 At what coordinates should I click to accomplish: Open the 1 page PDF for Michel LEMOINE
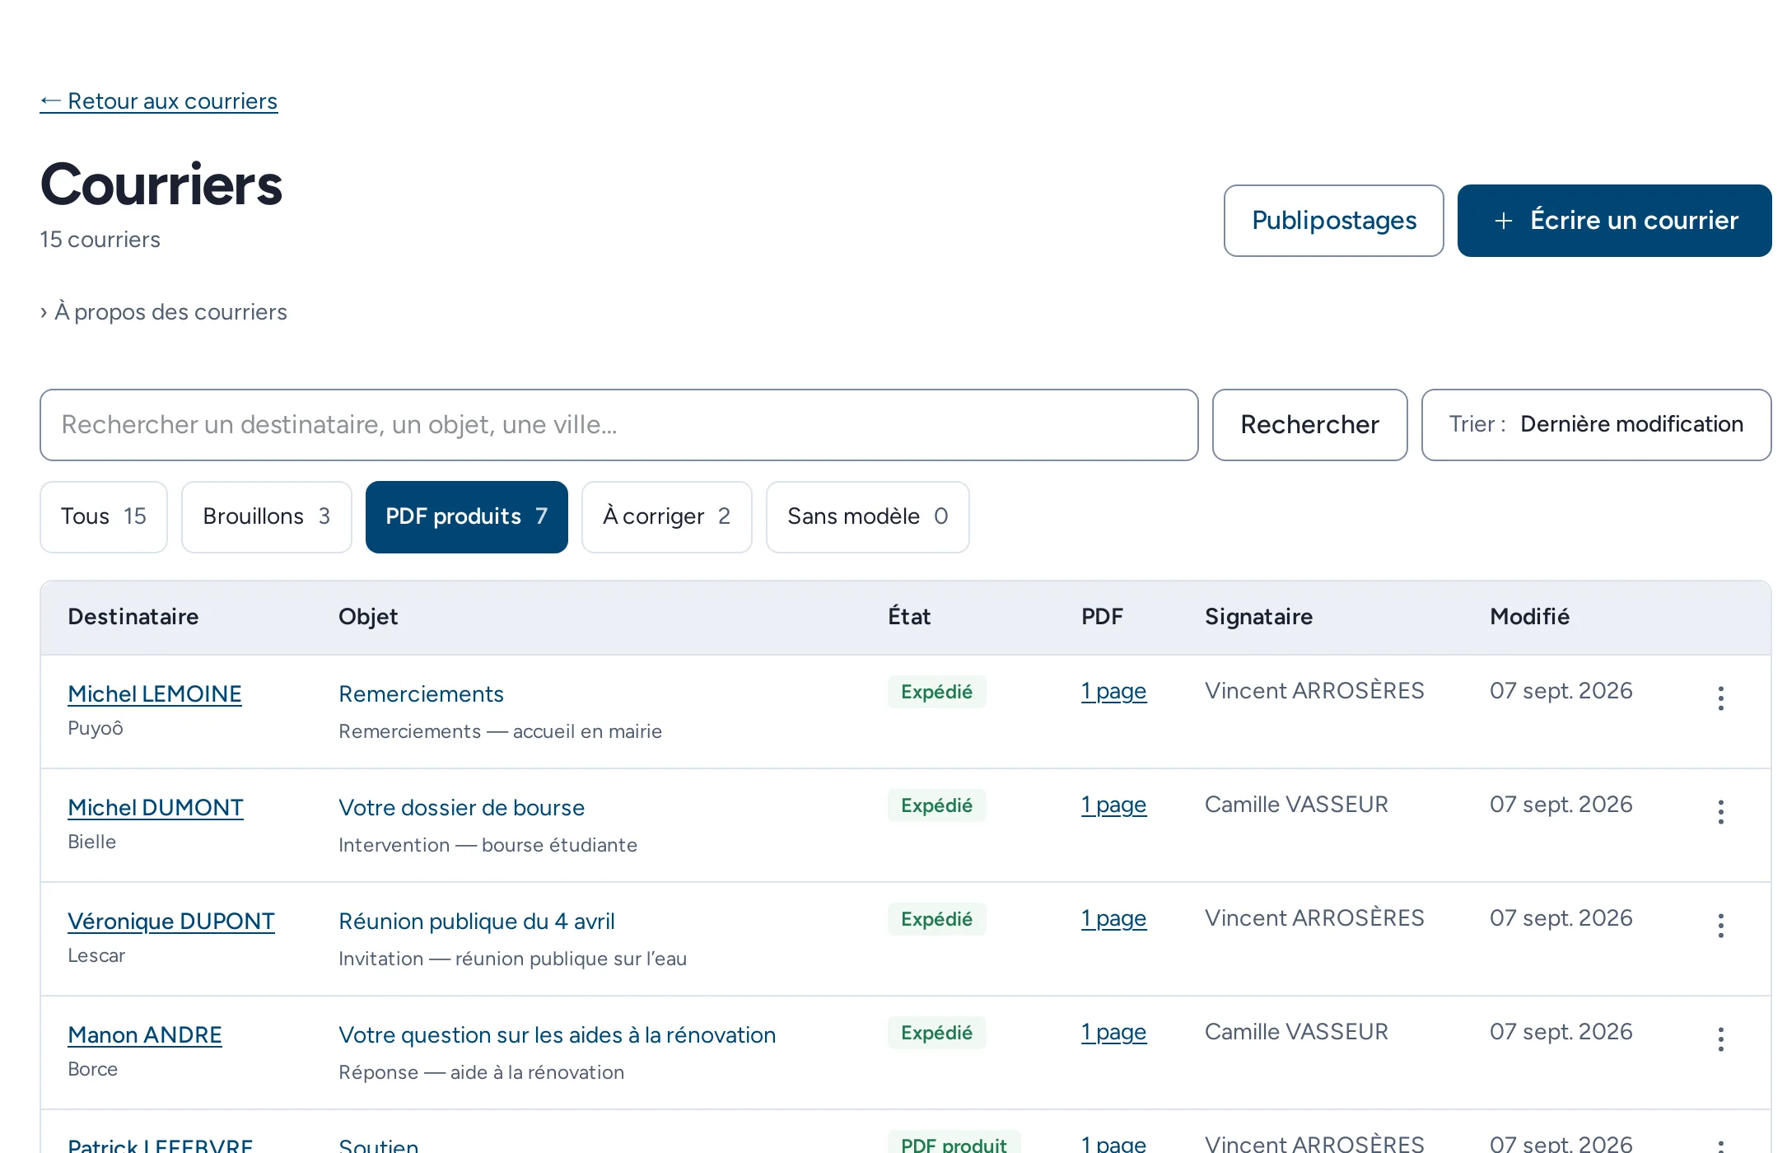[1113, 691]
